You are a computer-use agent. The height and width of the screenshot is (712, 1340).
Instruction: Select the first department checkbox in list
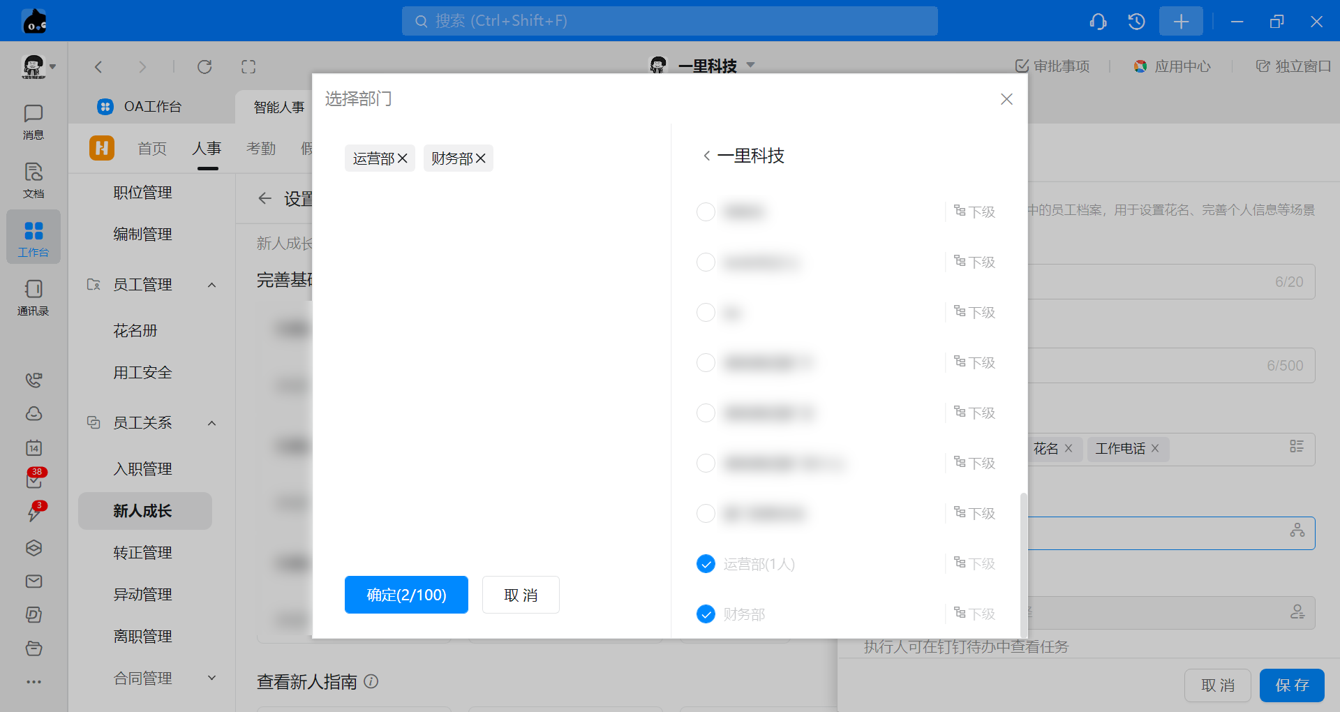coord(706,212)
